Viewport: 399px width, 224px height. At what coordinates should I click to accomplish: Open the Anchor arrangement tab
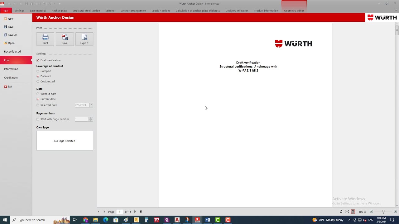tap(133, 11)
